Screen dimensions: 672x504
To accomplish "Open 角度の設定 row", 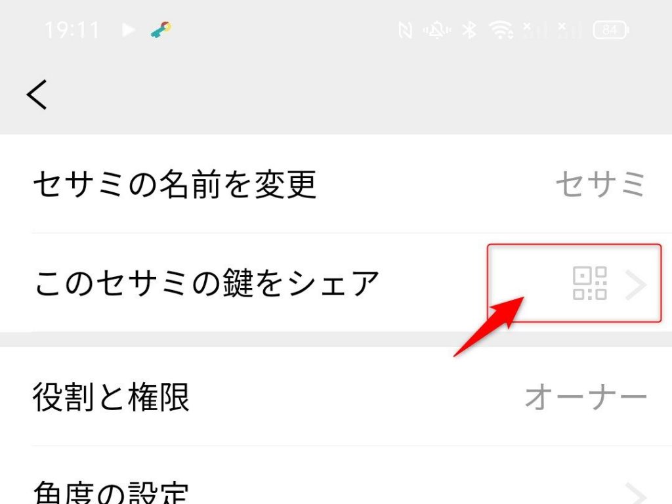I will click(336, 475).
